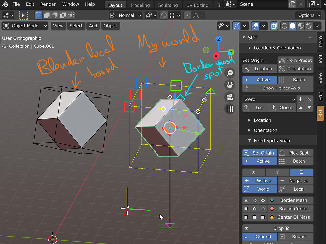Click the zoom magnifier viewport icon
The height and width of the screenshot is (244, 326).
(230, 73)
